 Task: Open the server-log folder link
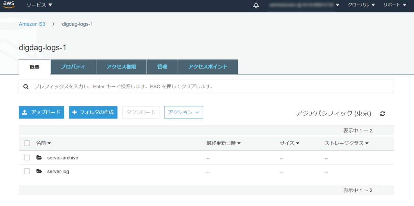pos(58,171)
